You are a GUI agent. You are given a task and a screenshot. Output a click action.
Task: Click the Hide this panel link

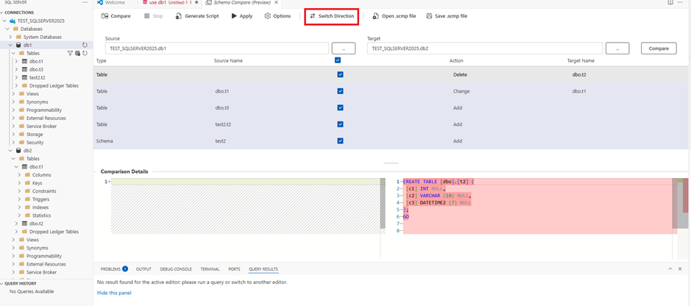click(x=114, y=293)
